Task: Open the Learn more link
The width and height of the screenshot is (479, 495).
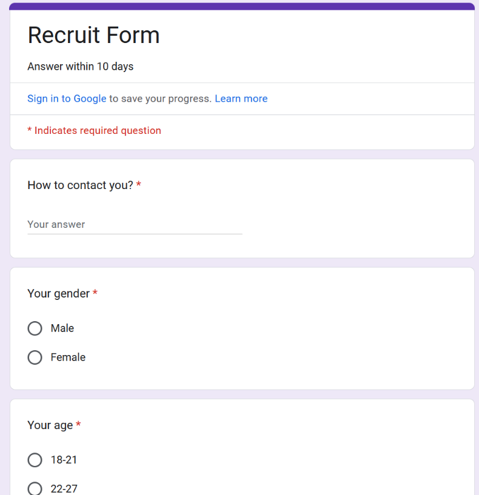Action: point(241,99)
